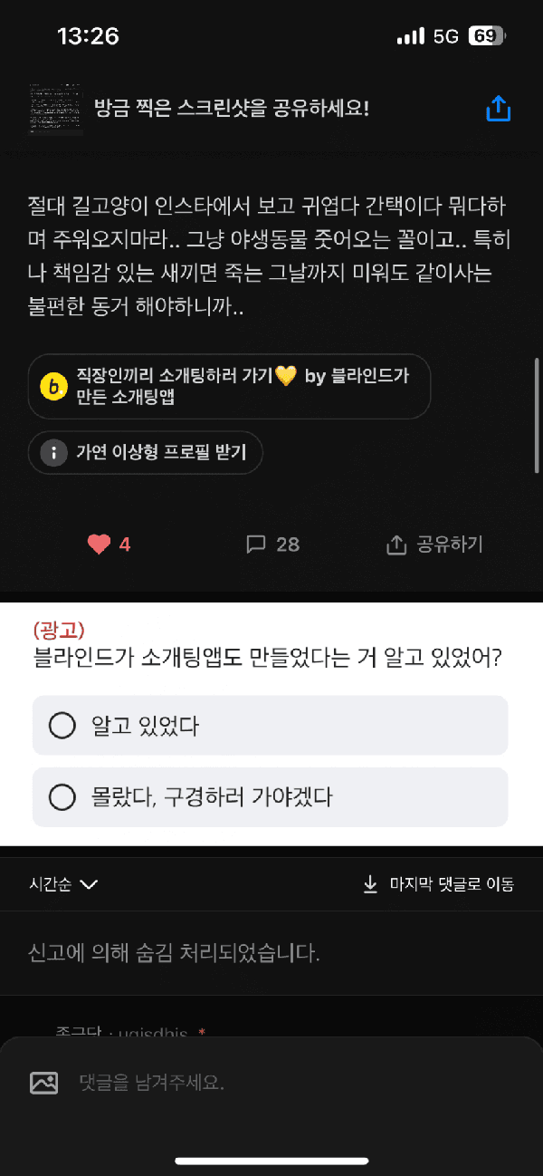Image resolution: width=543 pixels, height=1176 pixels.
Task: Tap the comment count '28'
Action: click(x=288, y=545)
